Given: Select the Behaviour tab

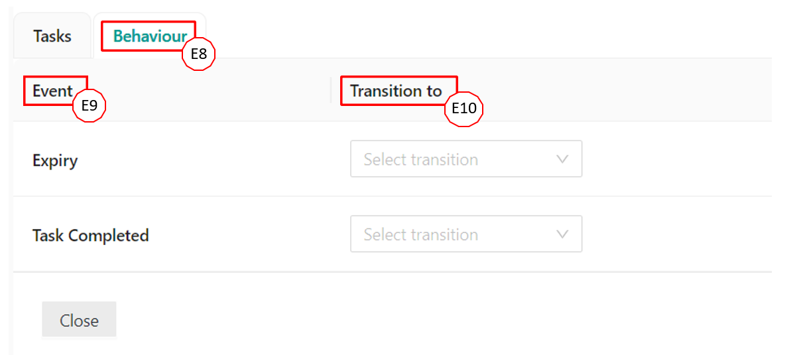Looking at the screenshot, I should 150,36.
